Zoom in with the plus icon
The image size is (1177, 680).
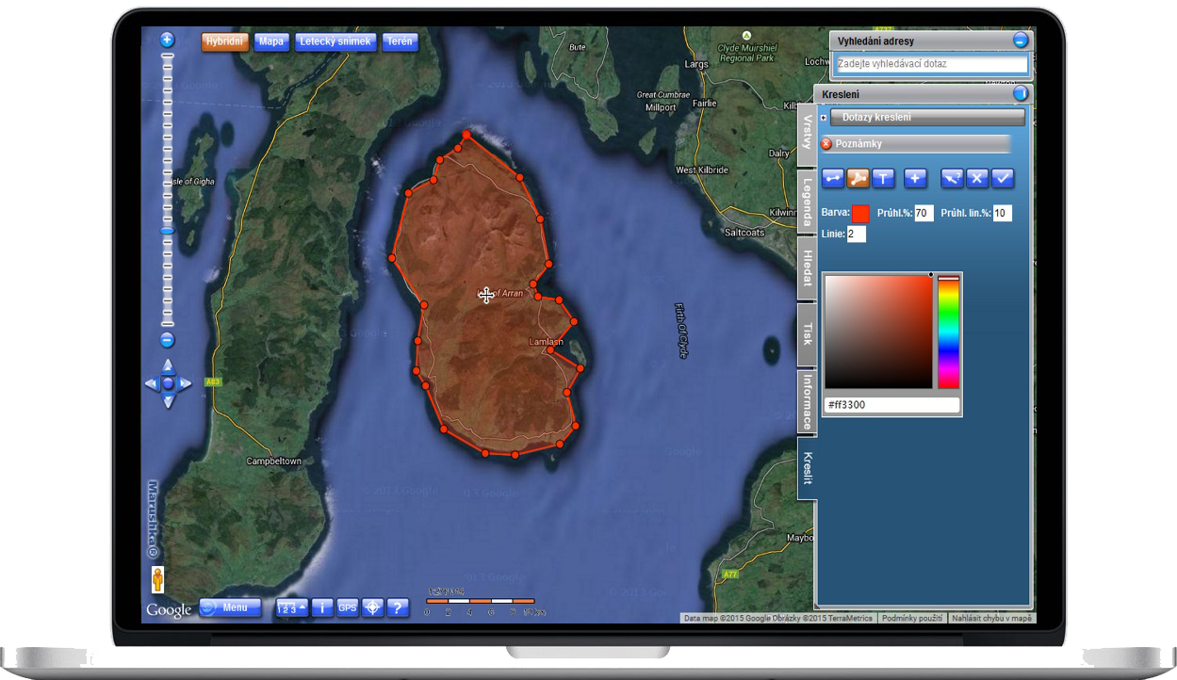168,40
